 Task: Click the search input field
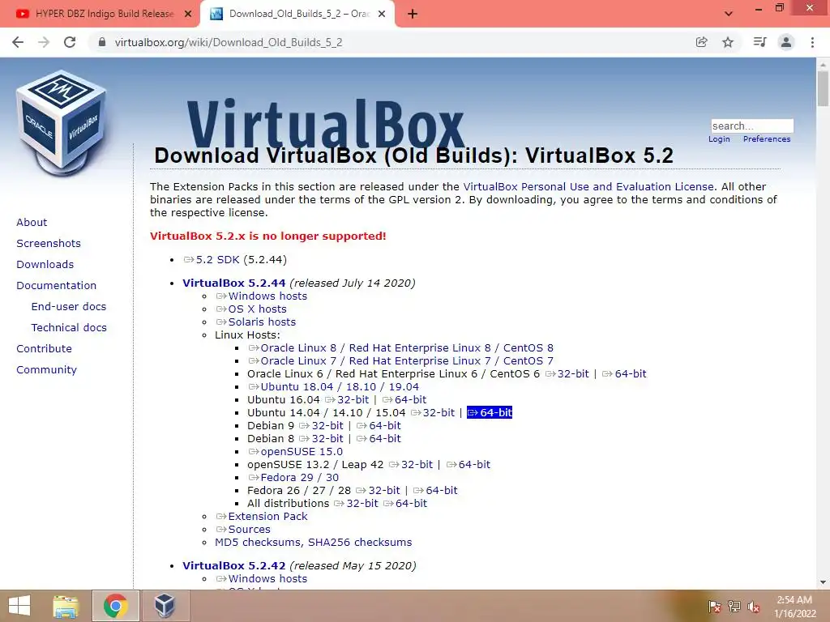click(x=752, y=126)
